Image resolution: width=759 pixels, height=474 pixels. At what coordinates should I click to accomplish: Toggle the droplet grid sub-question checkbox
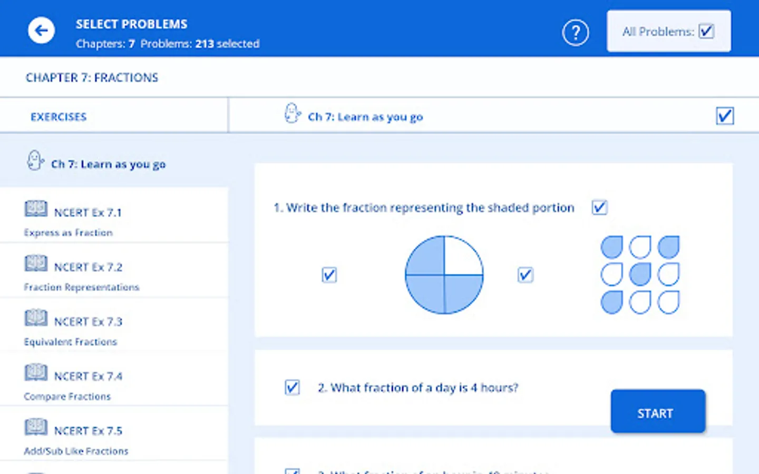[x=525, y=274]
